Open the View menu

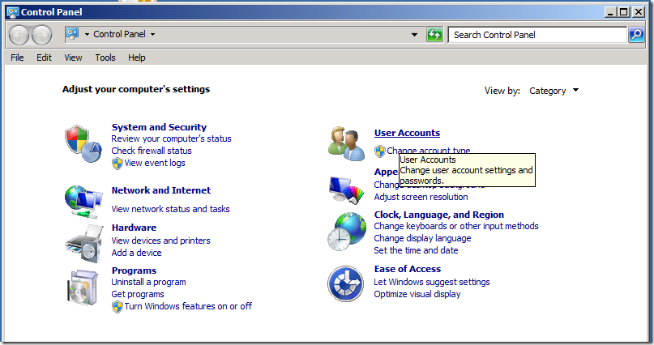click(73, 57)
